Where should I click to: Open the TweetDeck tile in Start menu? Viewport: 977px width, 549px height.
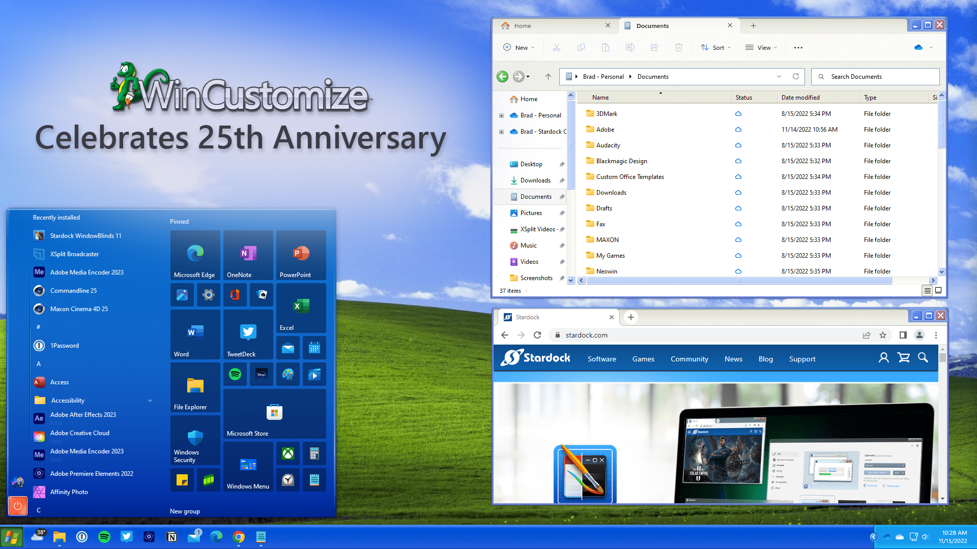tap(248, 334)
